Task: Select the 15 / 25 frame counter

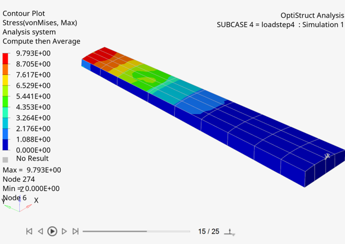Action: click(208, 231)
